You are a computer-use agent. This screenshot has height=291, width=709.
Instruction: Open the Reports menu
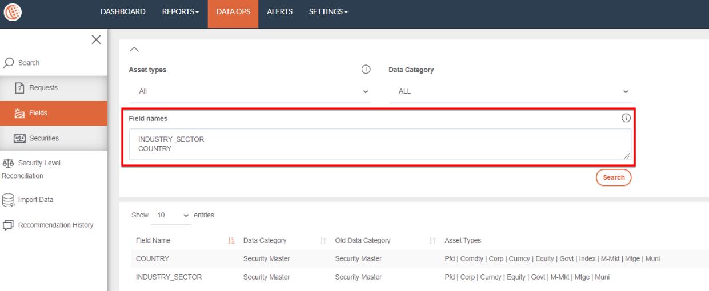[181, 12]
